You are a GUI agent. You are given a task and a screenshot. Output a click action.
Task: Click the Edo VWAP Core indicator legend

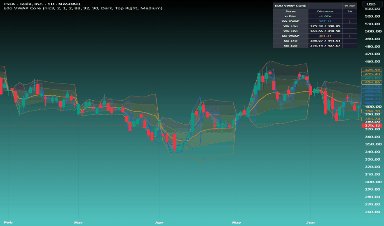83,8
